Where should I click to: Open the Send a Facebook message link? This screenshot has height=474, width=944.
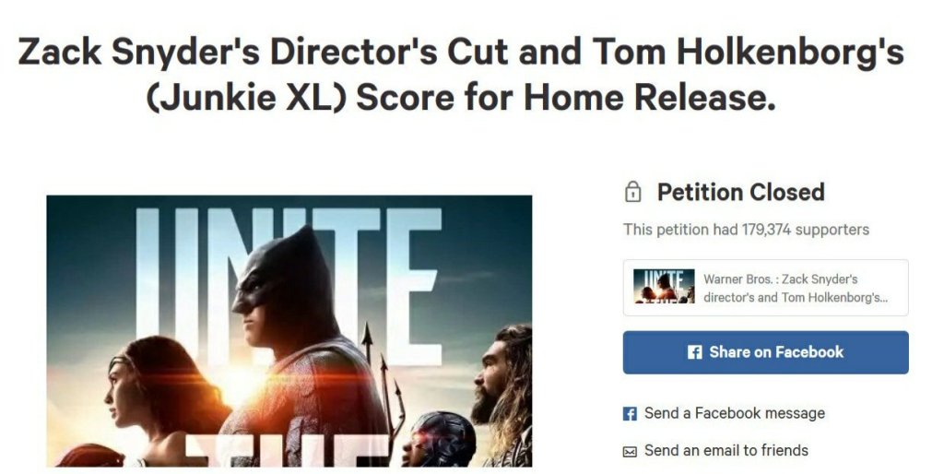coord(735,413)
